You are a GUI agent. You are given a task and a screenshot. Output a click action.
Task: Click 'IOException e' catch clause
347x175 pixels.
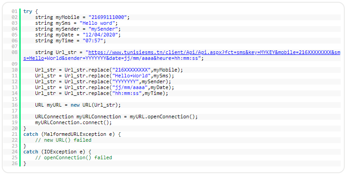click(63, 152)
